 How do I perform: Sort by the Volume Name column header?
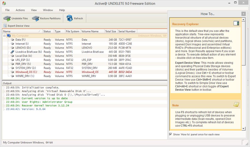[93, 31]
